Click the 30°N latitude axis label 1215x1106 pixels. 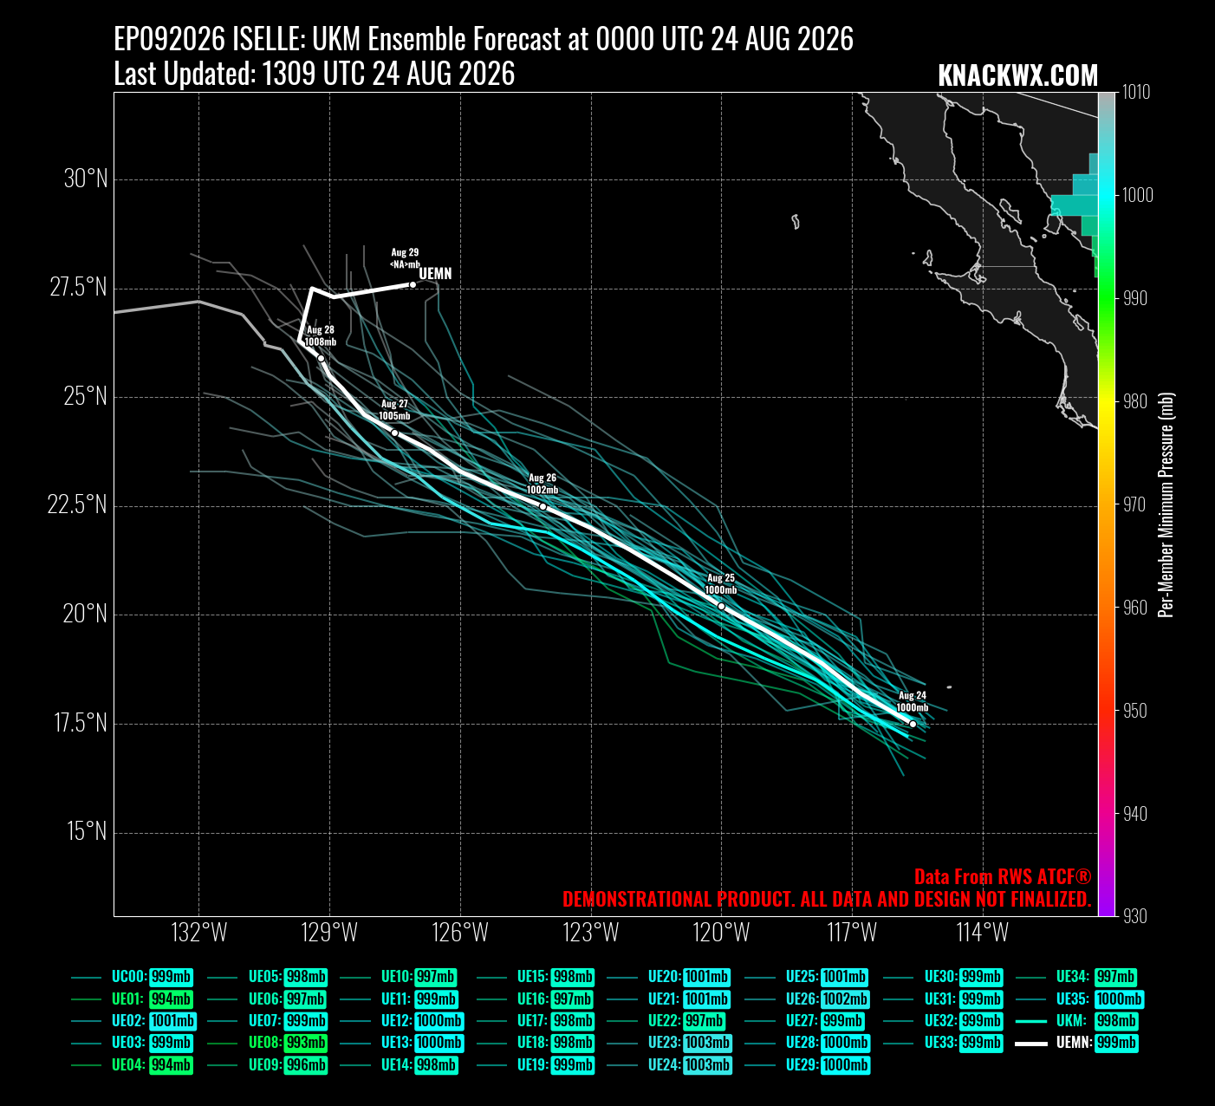pos(86,179)
